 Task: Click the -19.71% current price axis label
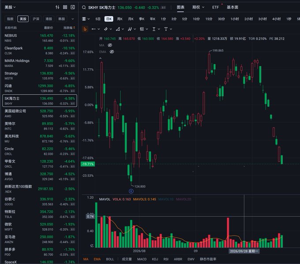pyautogui.click(x=88, y=164)
